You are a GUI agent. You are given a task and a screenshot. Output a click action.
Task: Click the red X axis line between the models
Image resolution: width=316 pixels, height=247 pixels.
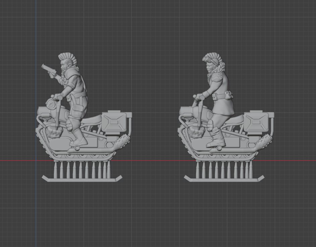154,161
